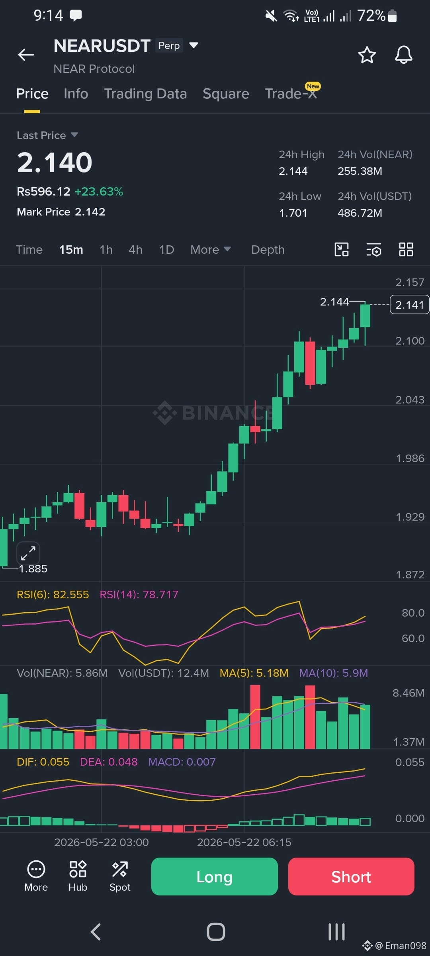The image size is (430, 956).
Task: Tap RSI(6): 82.555 indicator label
Action: click(x=53, y=595)
